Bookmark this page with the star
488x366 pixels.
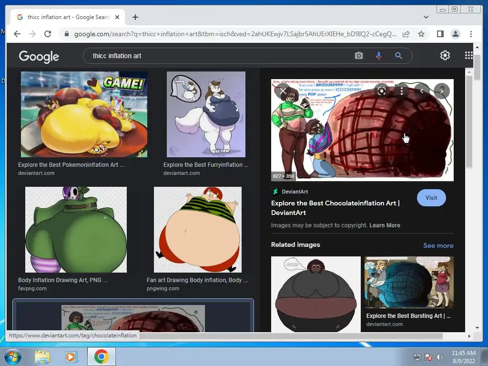421,34
